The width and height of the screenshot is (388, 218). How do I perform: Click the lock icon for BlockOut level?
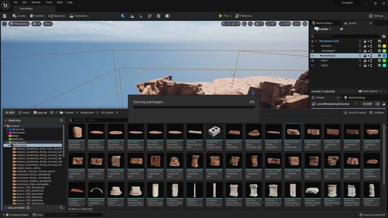pos(365,46)
